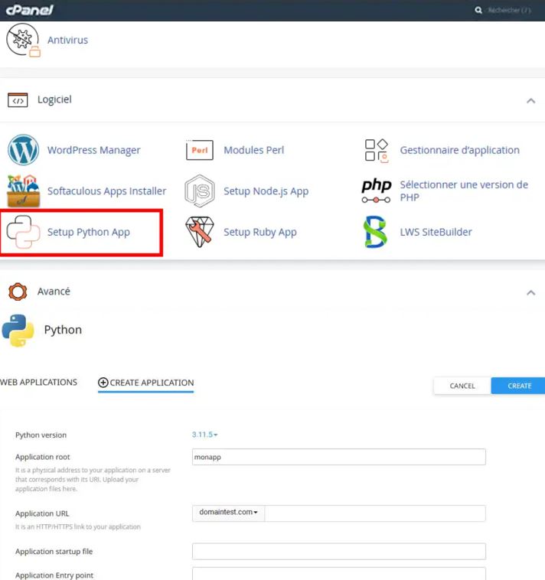Open the Antivirus link

point(67,40)
